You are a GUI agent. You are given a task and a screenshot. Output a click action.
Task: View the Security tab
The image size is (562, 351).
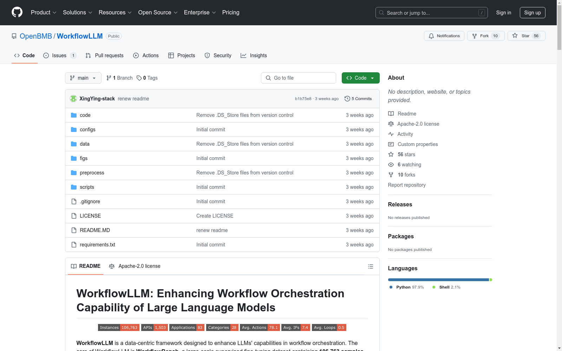[x=218, y=55]
